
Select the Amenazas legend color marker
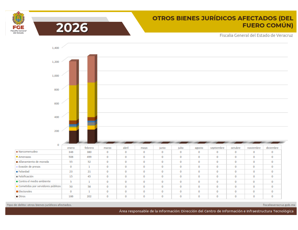pos(17,157)
